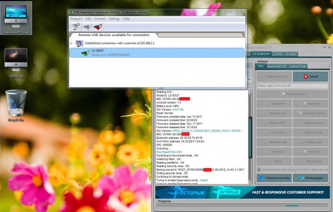Collapse the Established connection tree node
Viewport: 333px width, 212px height.
(x=72, y=43)
